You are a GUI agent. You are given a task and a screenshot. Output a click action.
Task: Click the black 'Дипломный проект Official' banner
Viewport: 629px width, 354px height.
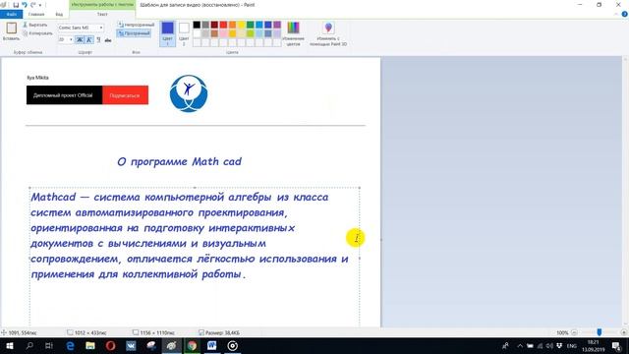[64, 95]
